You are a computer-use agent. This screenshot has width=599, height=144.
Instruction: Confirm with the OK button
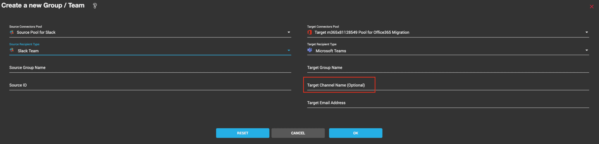tap(356, 133)
